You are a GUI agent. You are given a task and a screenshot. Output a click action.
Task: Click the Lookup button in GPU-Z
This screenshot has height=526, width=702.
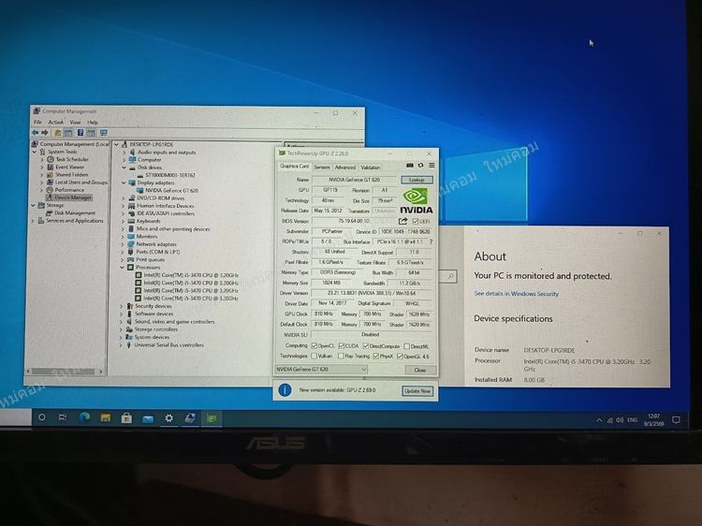417,180
